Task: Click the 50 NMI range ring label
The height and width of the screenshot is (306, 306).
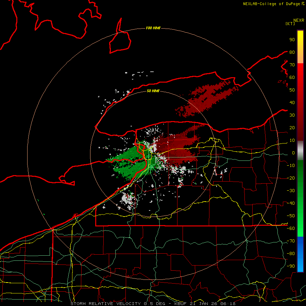Action: (x=153, y=91)
